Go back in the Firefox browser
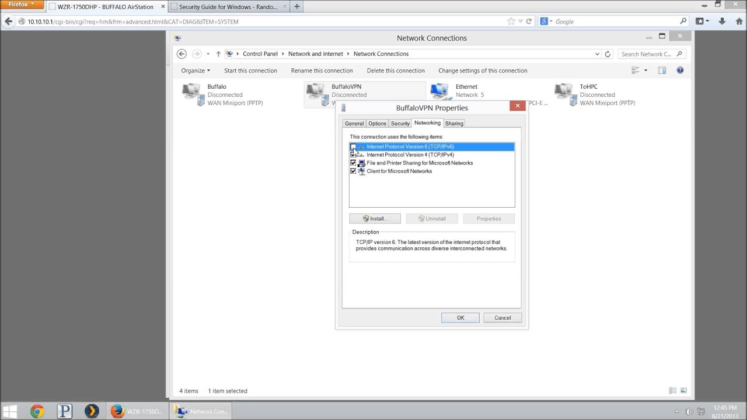 (8, 22)
